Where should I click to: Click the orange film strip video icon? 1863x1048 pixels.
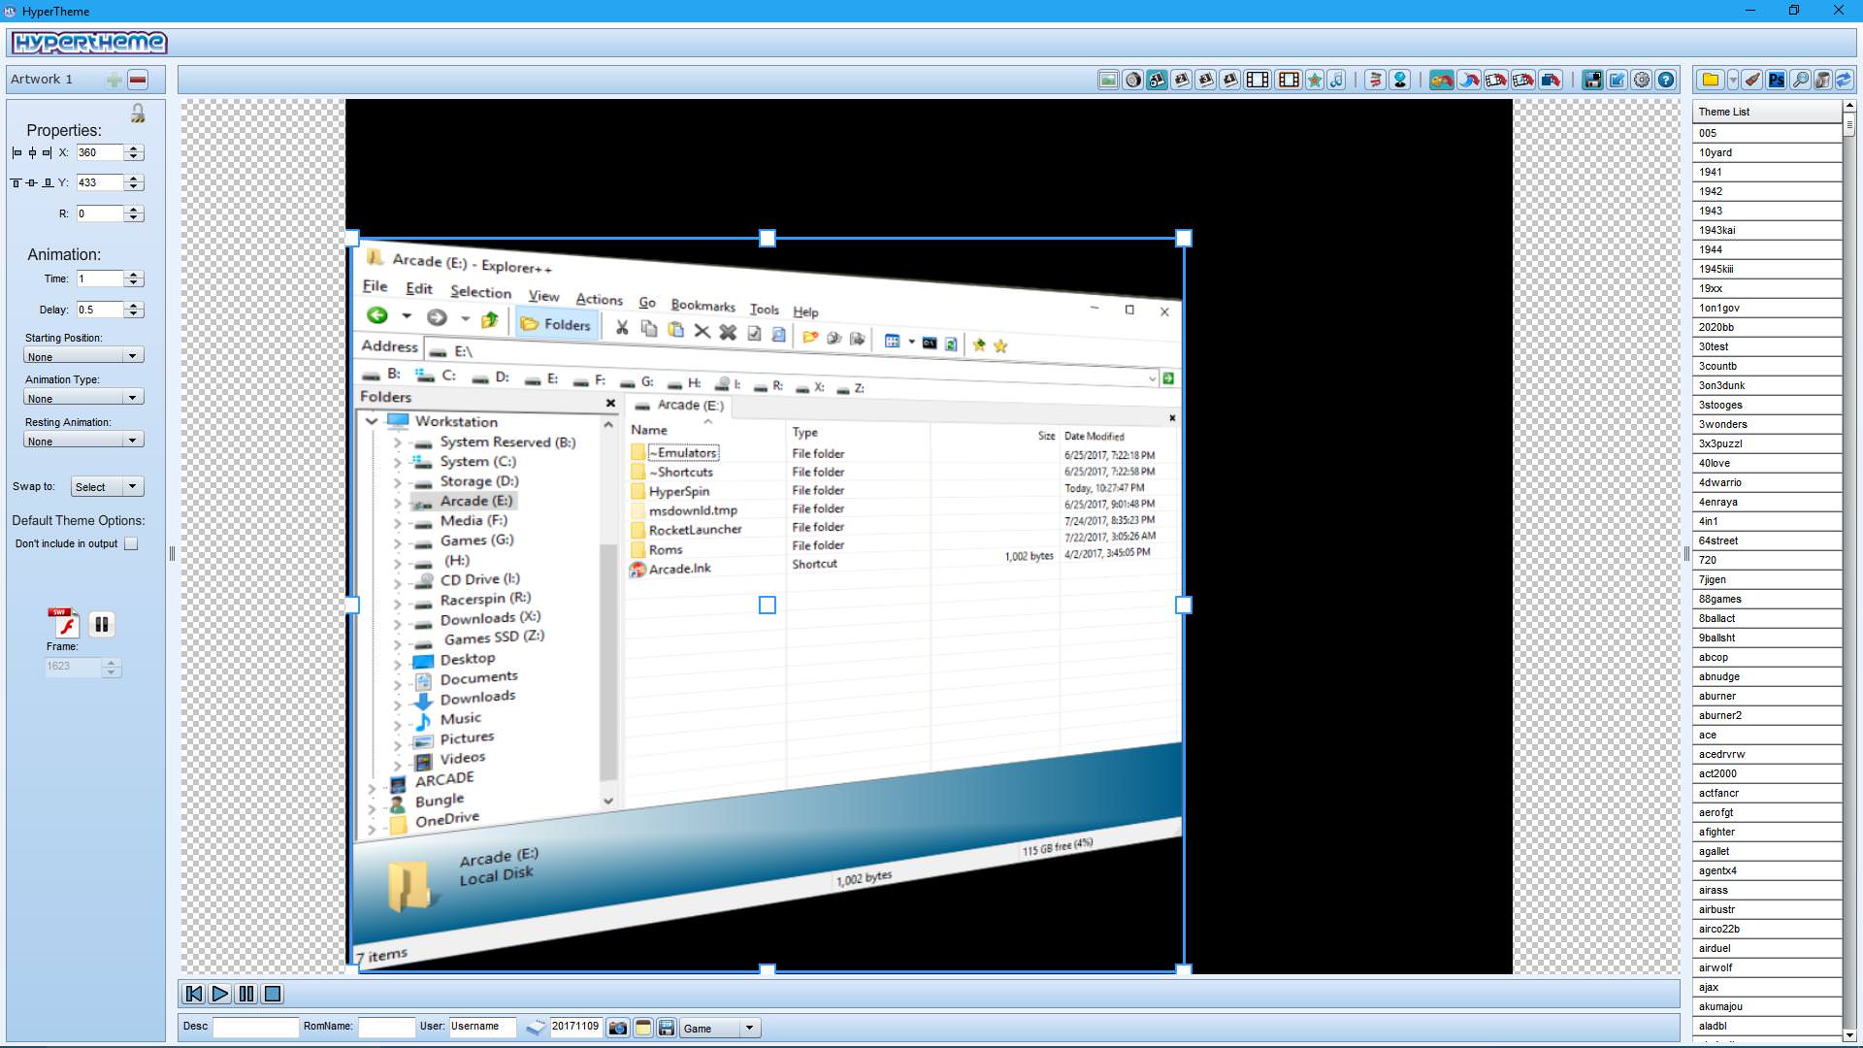(1289, 81)
